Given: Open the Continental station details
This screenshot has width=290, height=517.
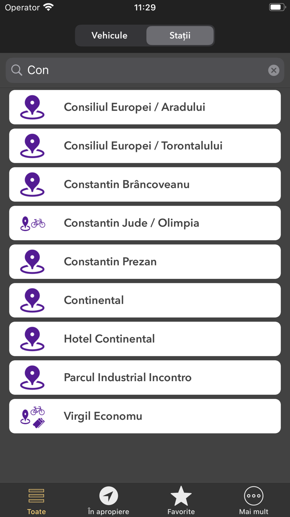Looking at the screenshot, I should [145, 300].
